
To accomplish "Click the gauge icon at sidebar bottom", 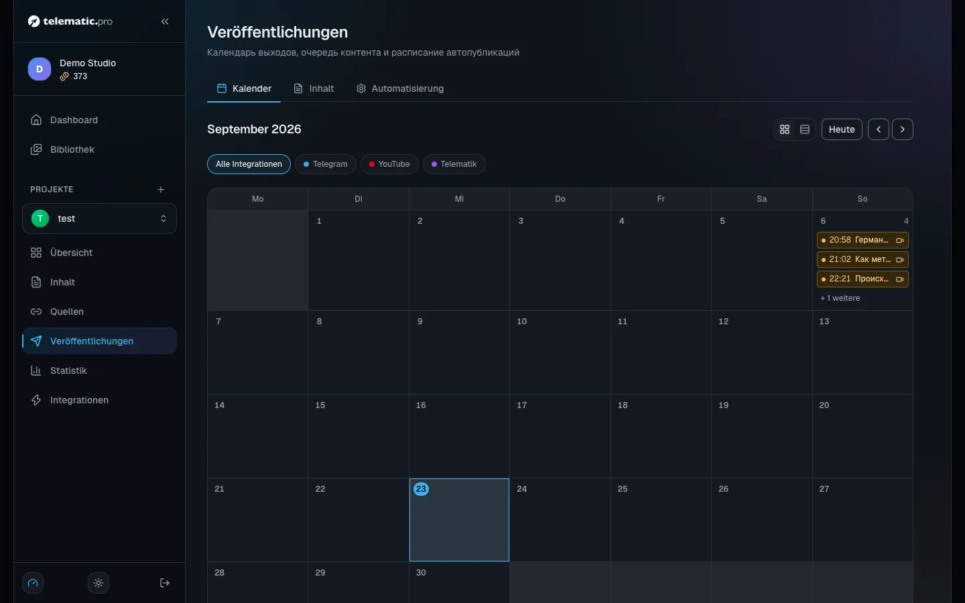I will 33,583.
